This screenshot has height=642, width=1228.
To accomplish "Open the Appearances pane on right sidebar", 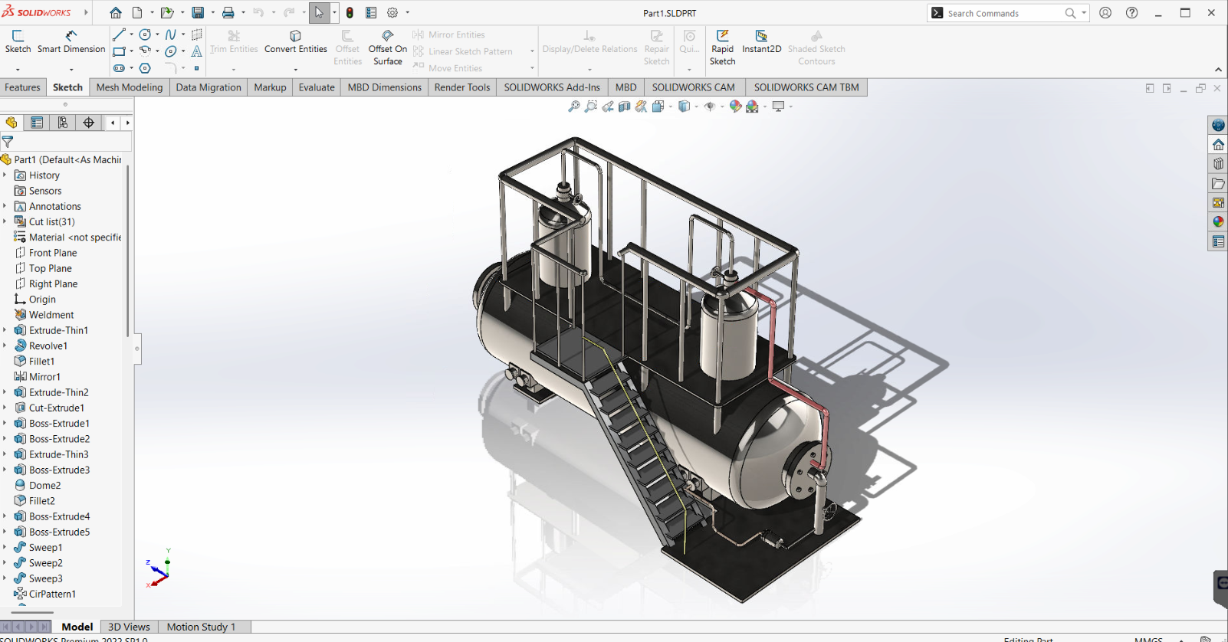I will point(1218,222).
